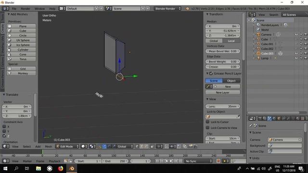
Task: Select Object grease pencil source
Action: click(231, 81)
